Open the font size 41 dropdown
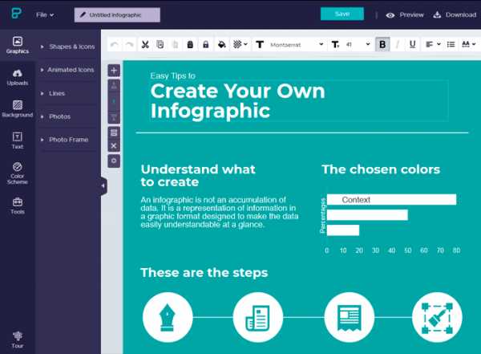The image size is (481, 354). point(358,45)
